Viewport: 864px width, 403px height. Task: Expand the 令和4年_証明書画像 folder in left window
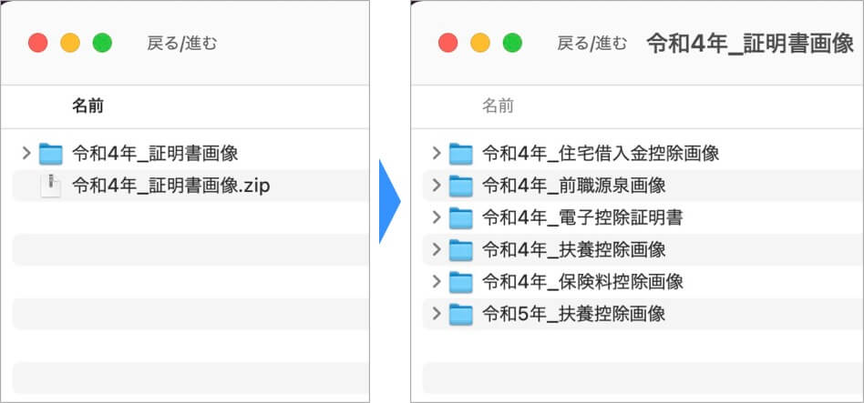[x=26, y=153]
